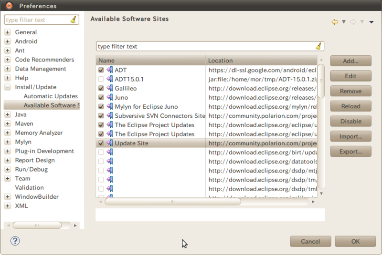The height and width of the screenshot is (255, 382).
Task: Focus the sidebar type filter text field
Action: tap(38, 20)
